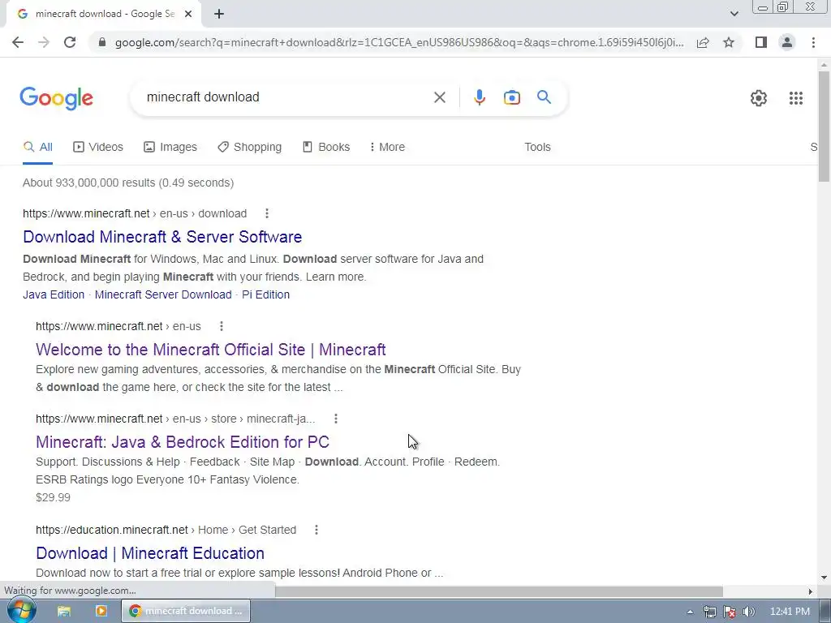Clear the search box text

(x=439, y=97)
